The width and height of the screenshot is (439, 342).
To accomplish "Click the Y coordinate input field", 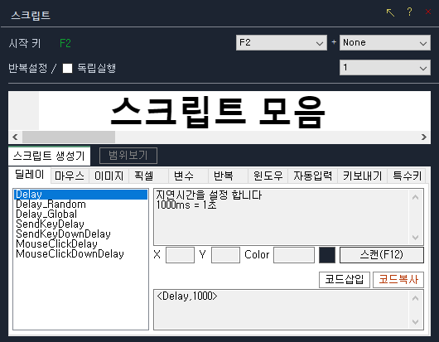I will tap(225, 255).
